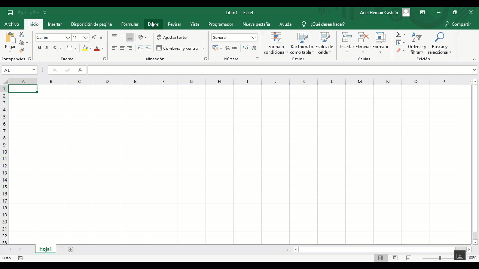Toggle left text alignment
Image resolution: width=479 pixels, height=269 pixels.
click(114, 48)
